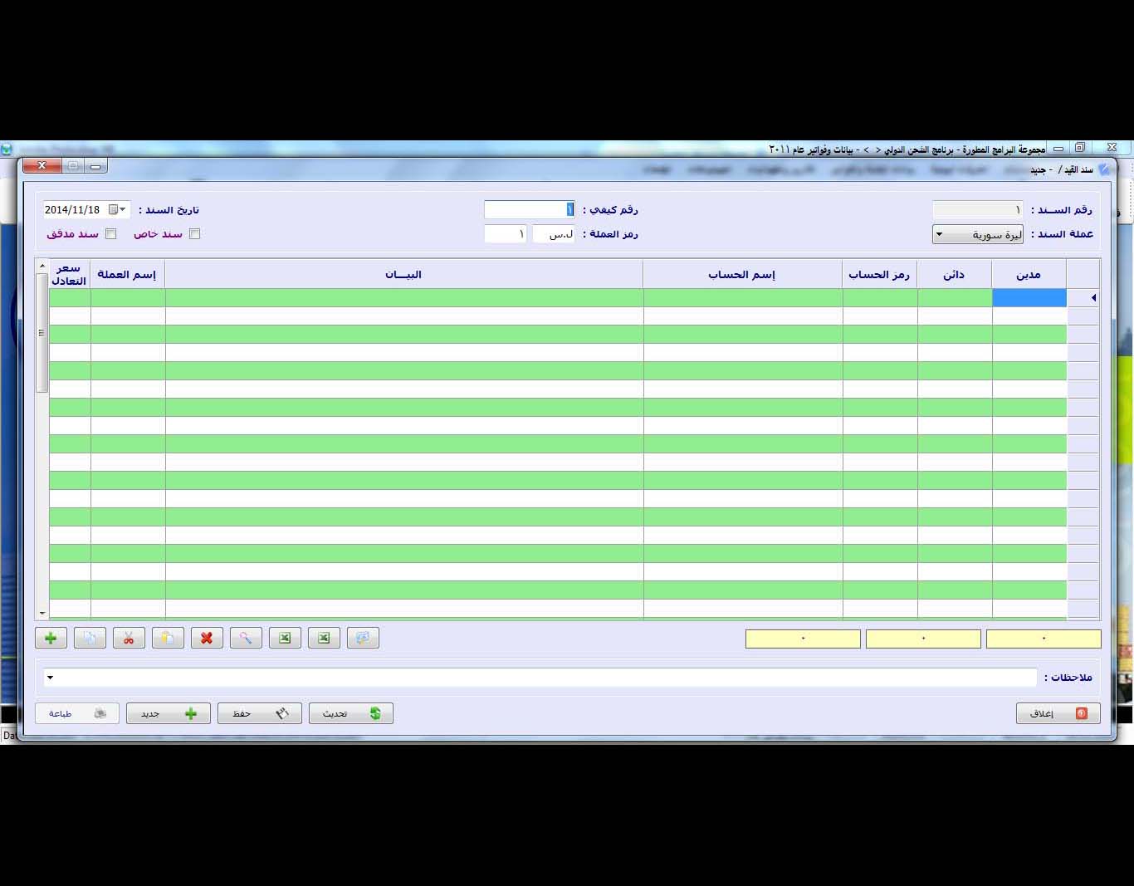Viewport: 1134px width, 886px height.
Task: Expand the ملاحظات notes dropdown
Action: [x=51, y=678]
